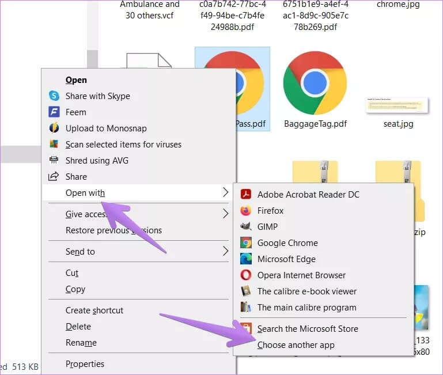Click the Google Chrome submenu icon
The height and width of the screenshot is (375, 443).
246,243
